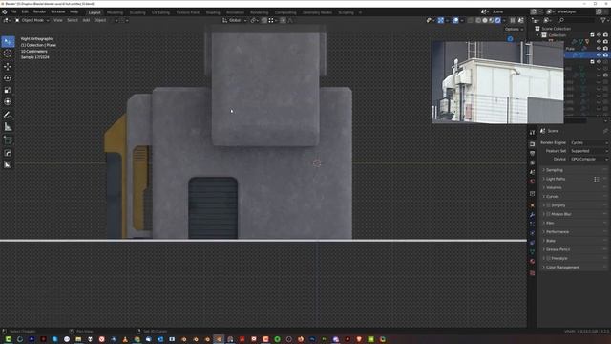
Task: Open the Material properties tab
Action: pyautogui.click(x=533, y=261)
